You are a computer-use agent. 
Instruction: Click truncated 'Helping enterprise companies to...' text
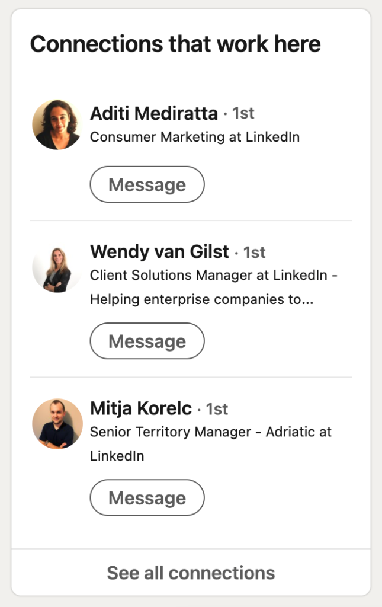point(202,299)
